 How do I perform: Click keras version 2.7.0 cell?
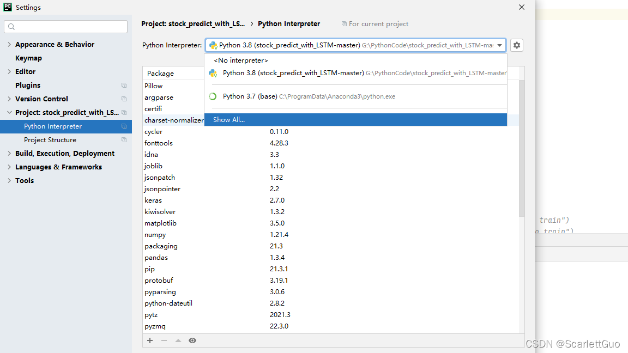[277, 200]
